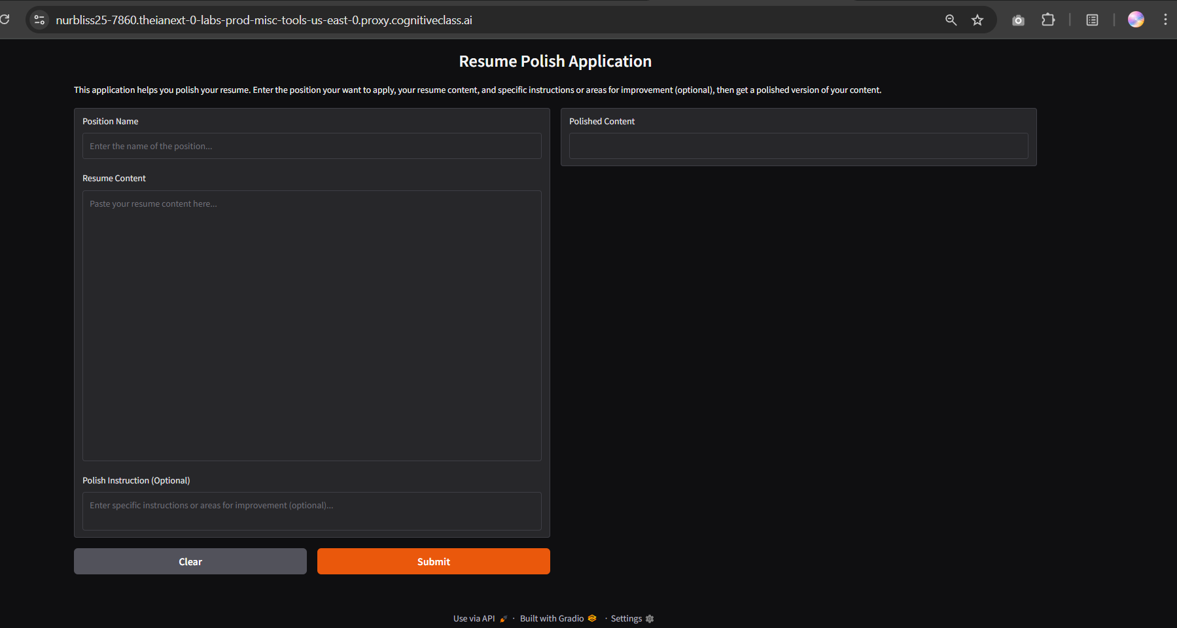
Task: Focus the browser URL address bar
Action: tap(458, 20)
